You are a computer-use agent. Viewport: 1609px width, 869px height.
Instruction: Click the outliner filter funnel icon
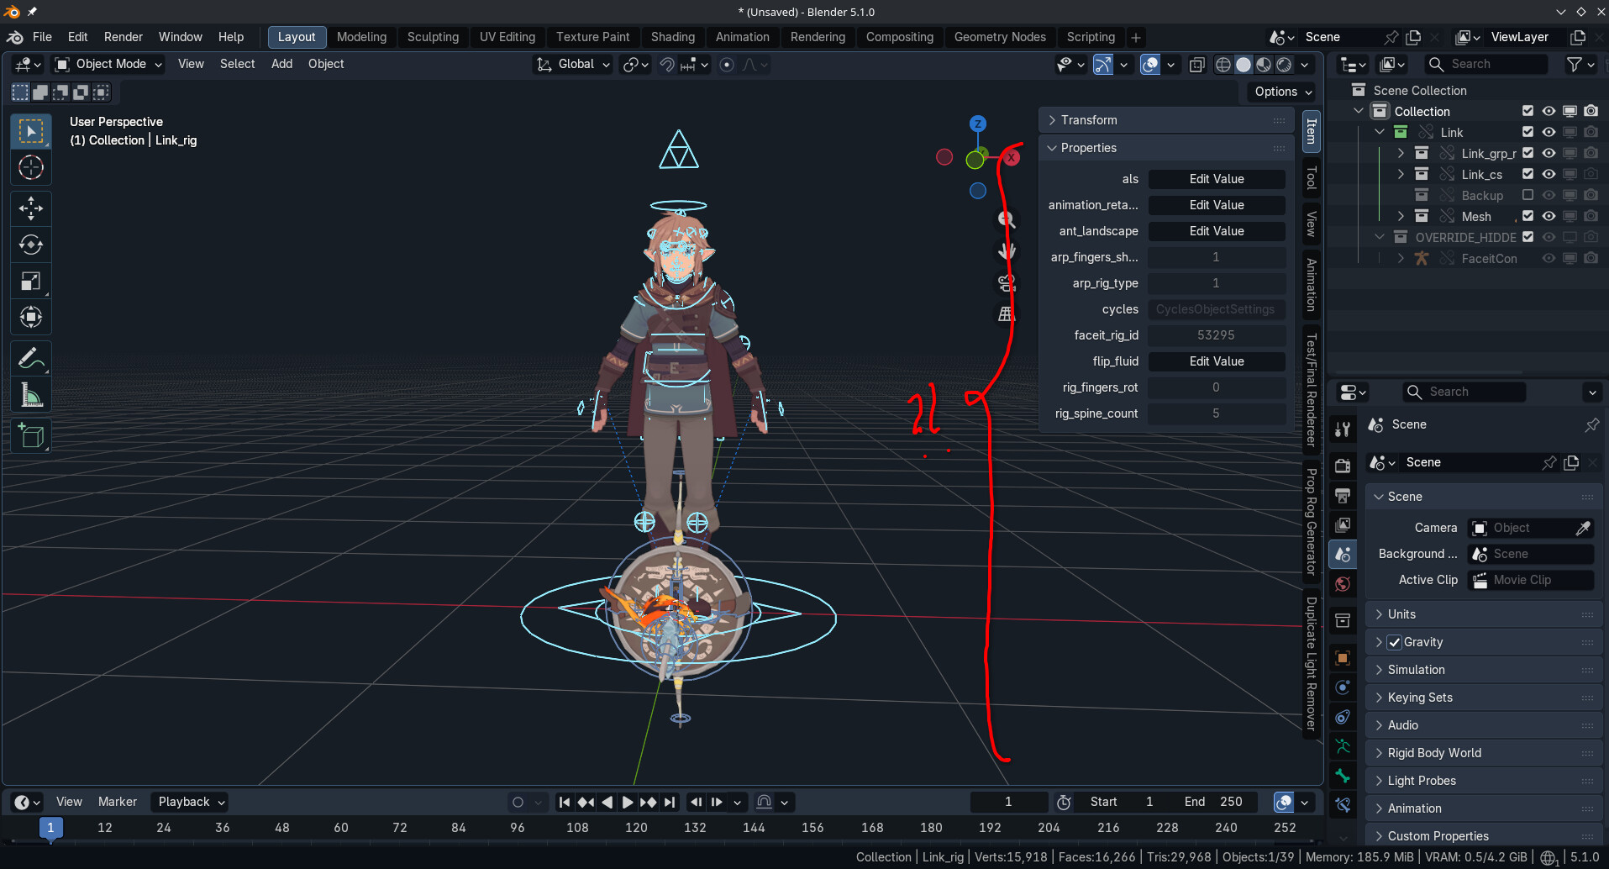tap(1575, 64)
